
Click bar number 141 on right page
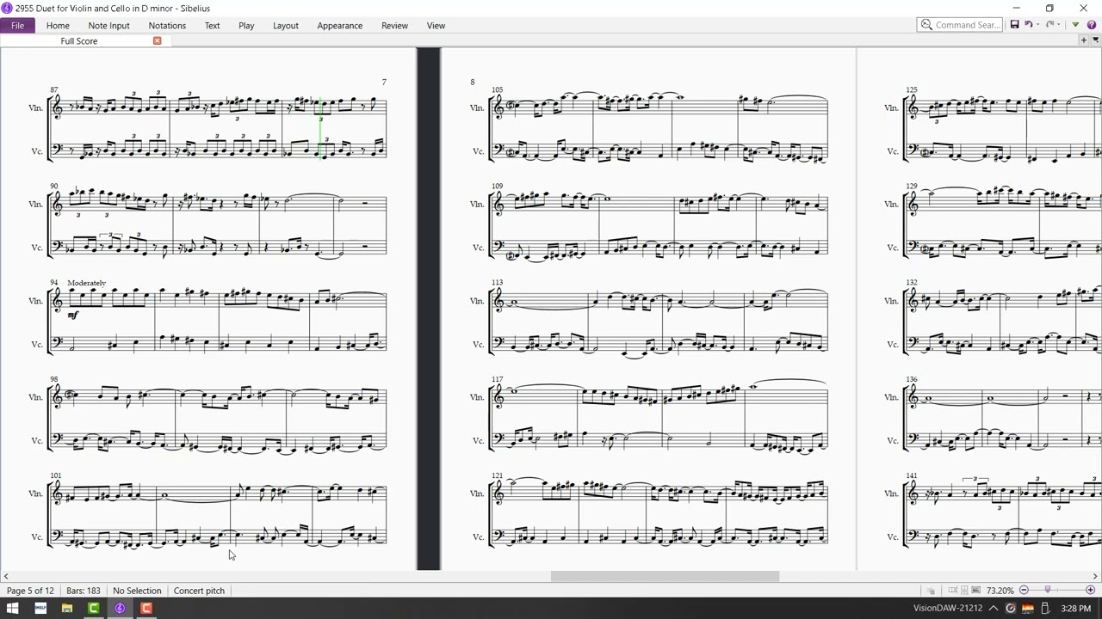[x=911, y=475]
